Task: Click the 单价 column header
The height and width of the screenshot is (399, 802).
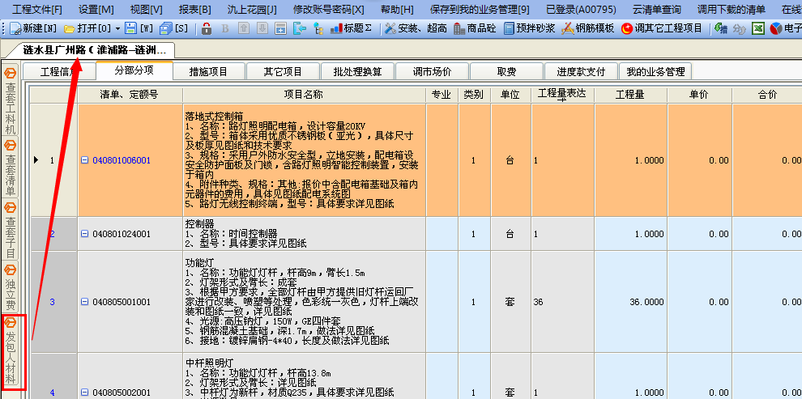Action: [x=698, y=95]
